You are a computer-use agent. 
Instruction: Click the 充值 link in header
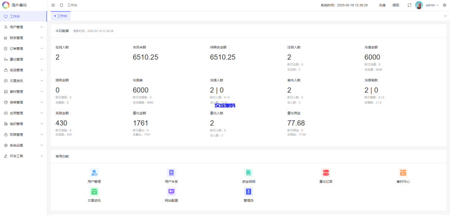coord(382,5)
